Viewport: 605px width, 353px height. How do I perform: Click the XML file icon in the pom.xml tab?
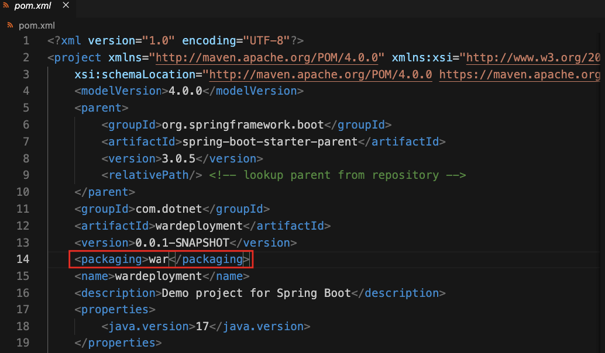[6, 6]
